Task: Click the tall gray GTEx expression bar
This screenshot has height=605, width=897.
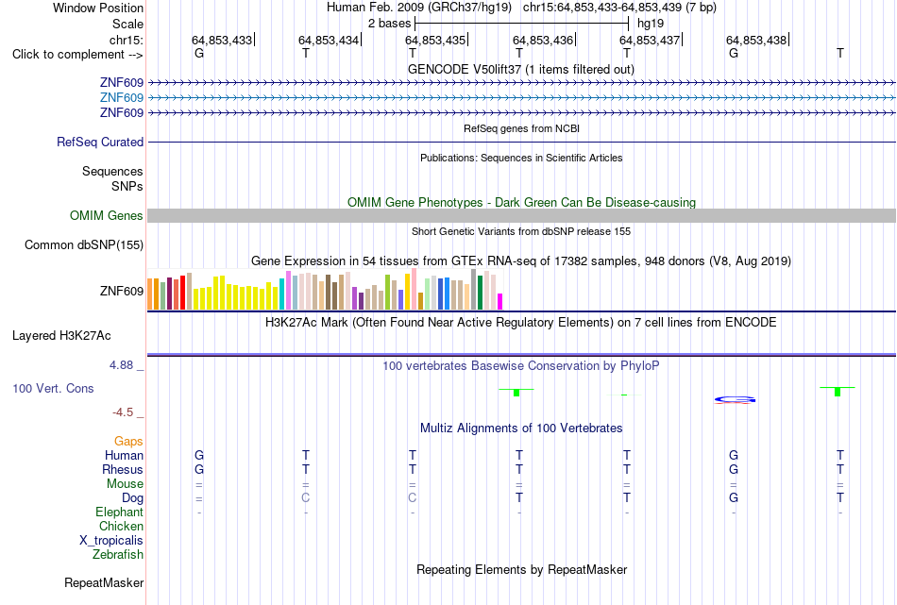Action: (x=474, y=290)
